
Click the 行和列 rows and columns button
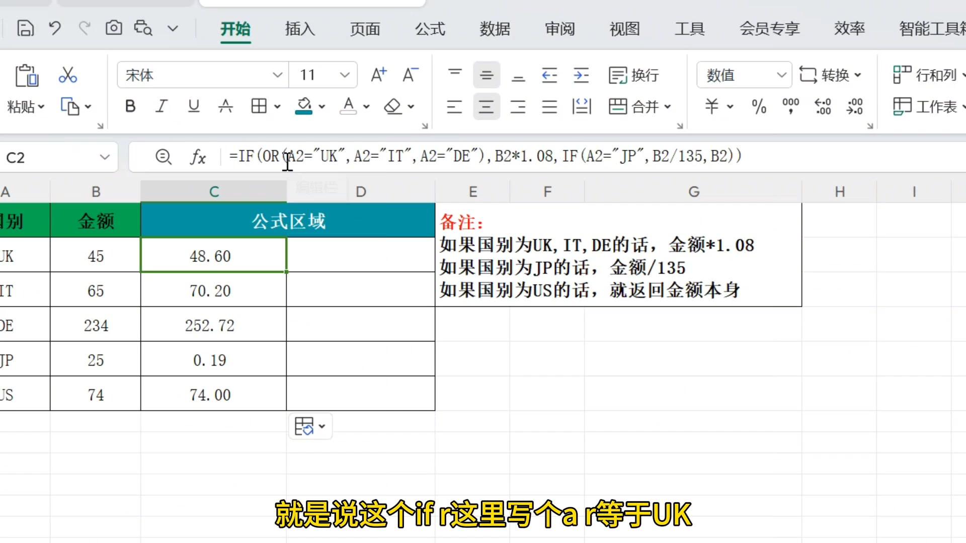coord(928,75)
